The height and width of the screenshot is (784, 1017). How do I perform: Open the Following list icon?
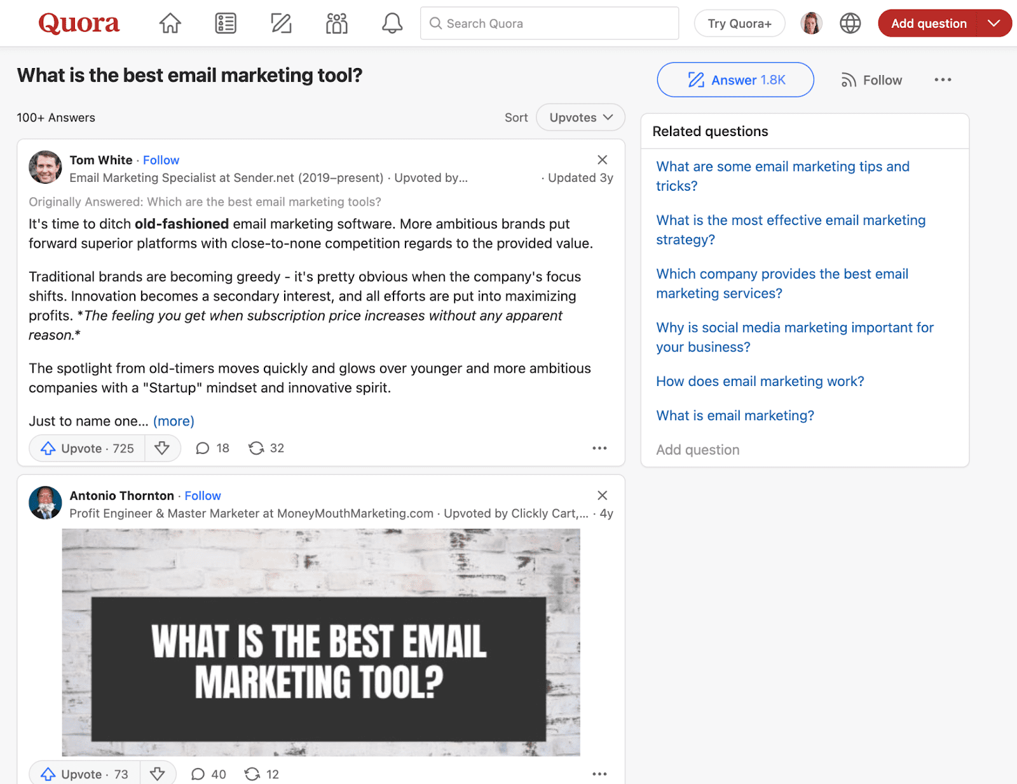pos(226,24)
